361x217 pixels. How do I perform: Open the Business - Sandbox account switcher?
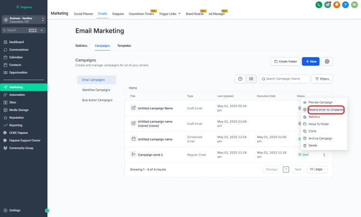coord(24,19)
